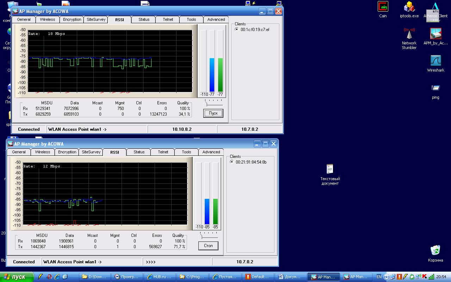Screen dimensions: 451x282
Task: Open Telnet tab in the upper AP Manager window
Action: 168,20
